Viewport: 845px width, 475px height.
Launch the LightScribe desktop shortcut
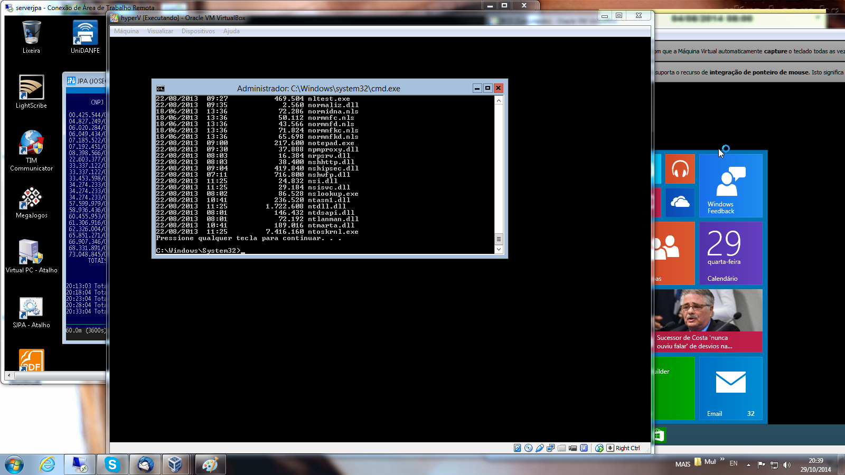31,92
